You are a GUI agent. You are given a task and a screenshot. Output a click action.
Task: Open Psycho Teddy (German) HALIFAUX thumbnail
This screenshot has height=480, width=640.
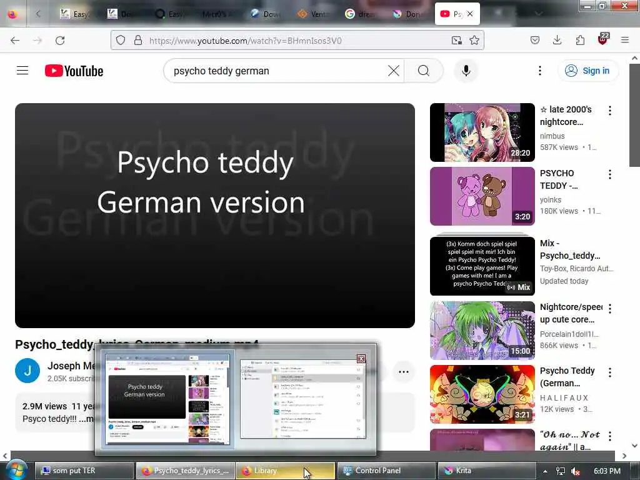click(482, 394)
